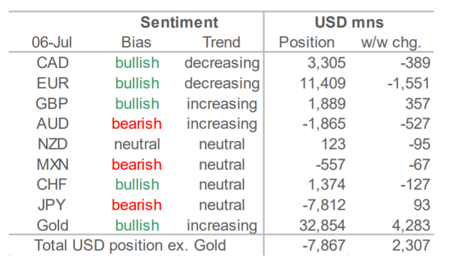Viewport: 450px width, 263px height.
Task: Click the EUR position value 11,409
Action: tap(323, 84)
